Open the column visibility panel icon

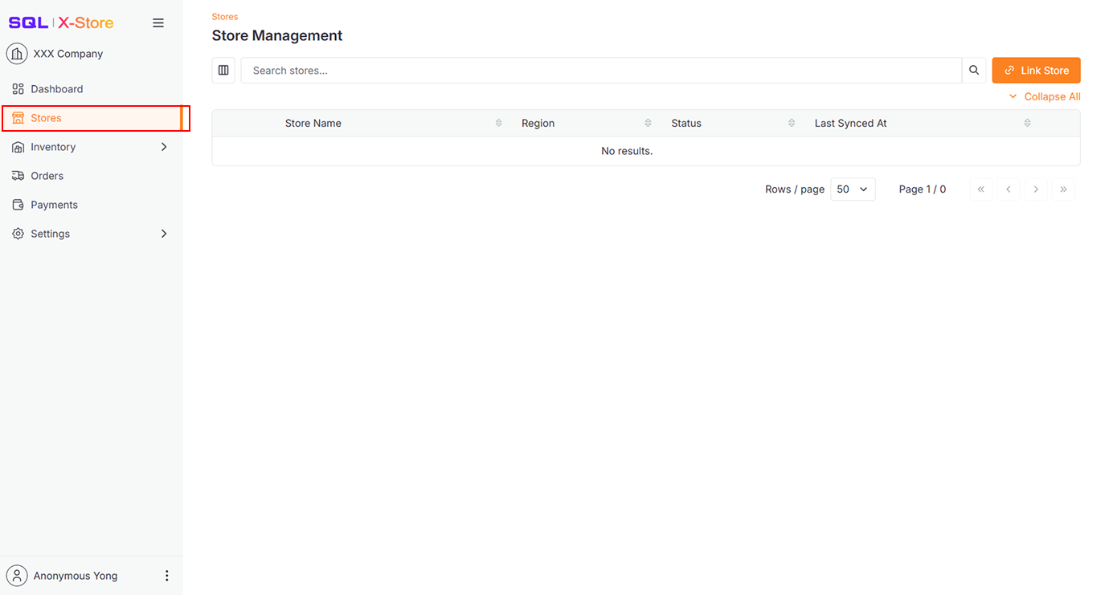pyautogui.click(x=223, y=70)
